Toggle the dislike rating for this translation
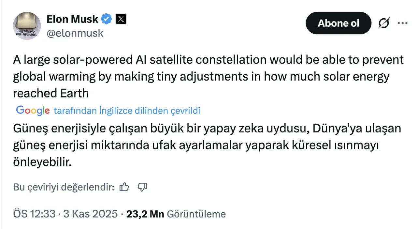Viewport: 417px width, 229px height. [x=142, y=187]
